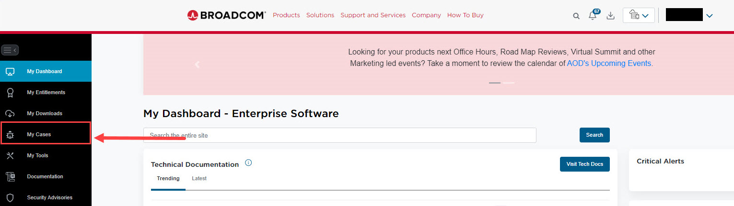Open the AOD's Upcoming Events link

point(609,63)
